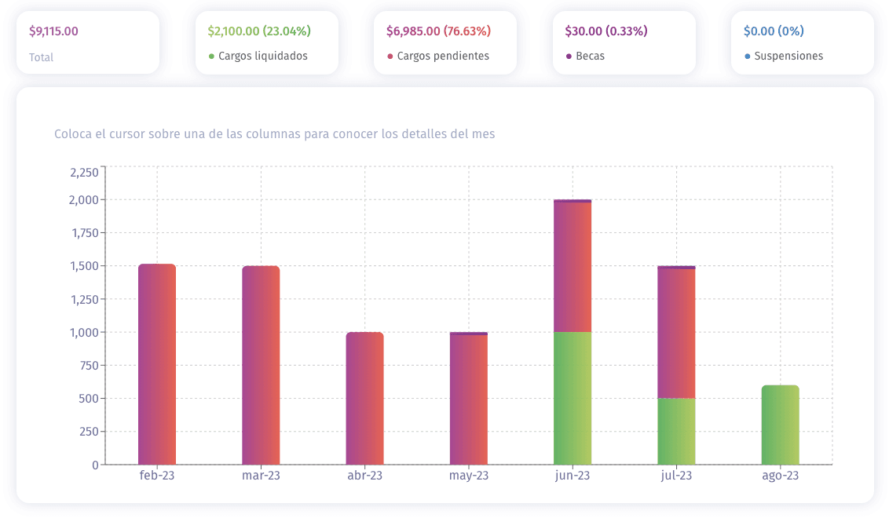Viewport: 889px width, 518px height.
Task: Click the feb-23 axis label
Action: pyautogui.click(x=157, y=476)
